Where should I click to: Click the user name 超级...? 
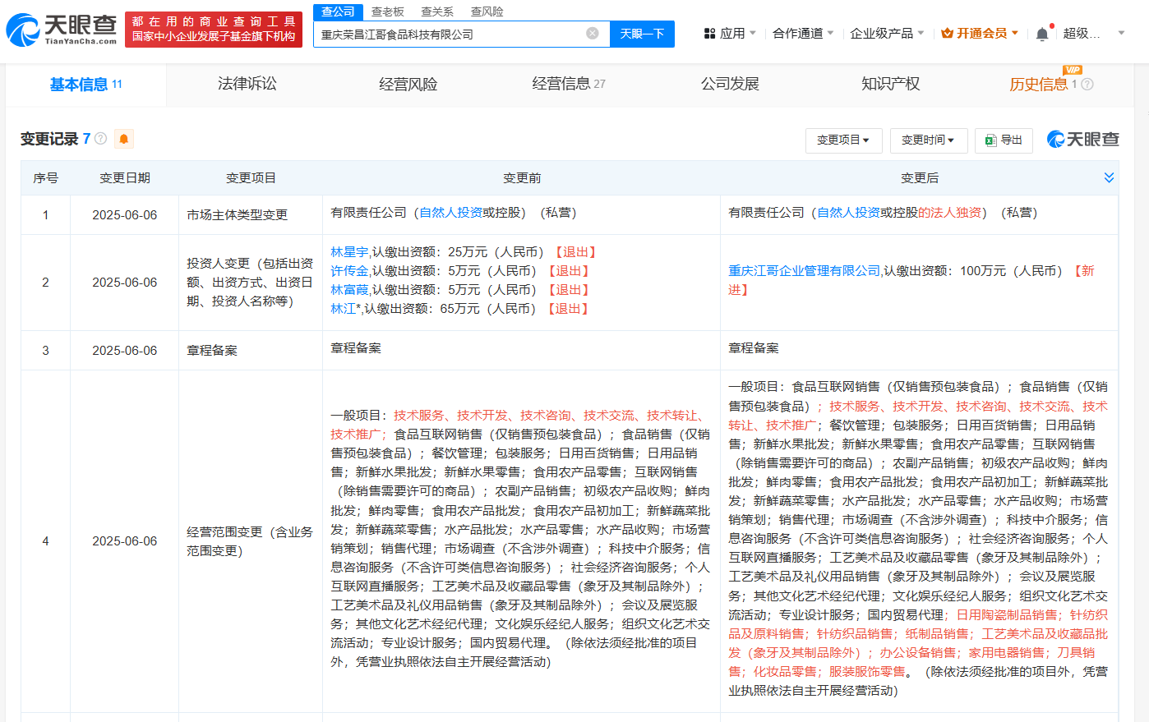click(1081, 34)
